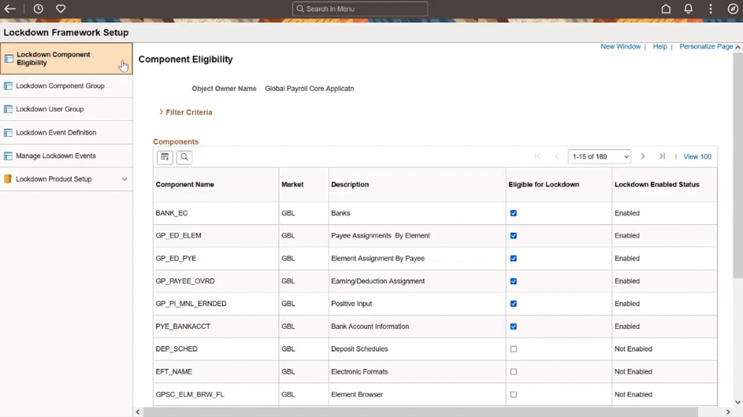743x417 pixels.
Task: Click the View 100 link
Action: (x=697, y=156)
